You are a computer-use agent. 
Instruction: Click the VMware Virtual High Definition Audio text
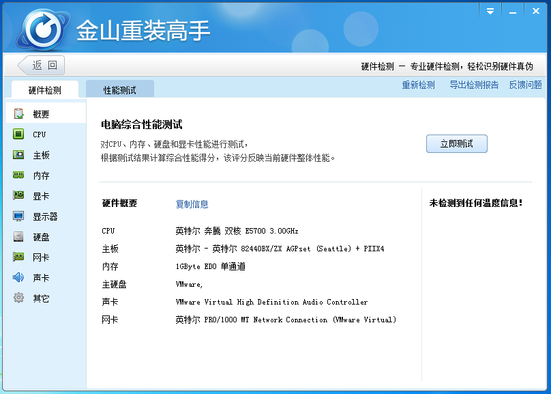coord(271,302)
